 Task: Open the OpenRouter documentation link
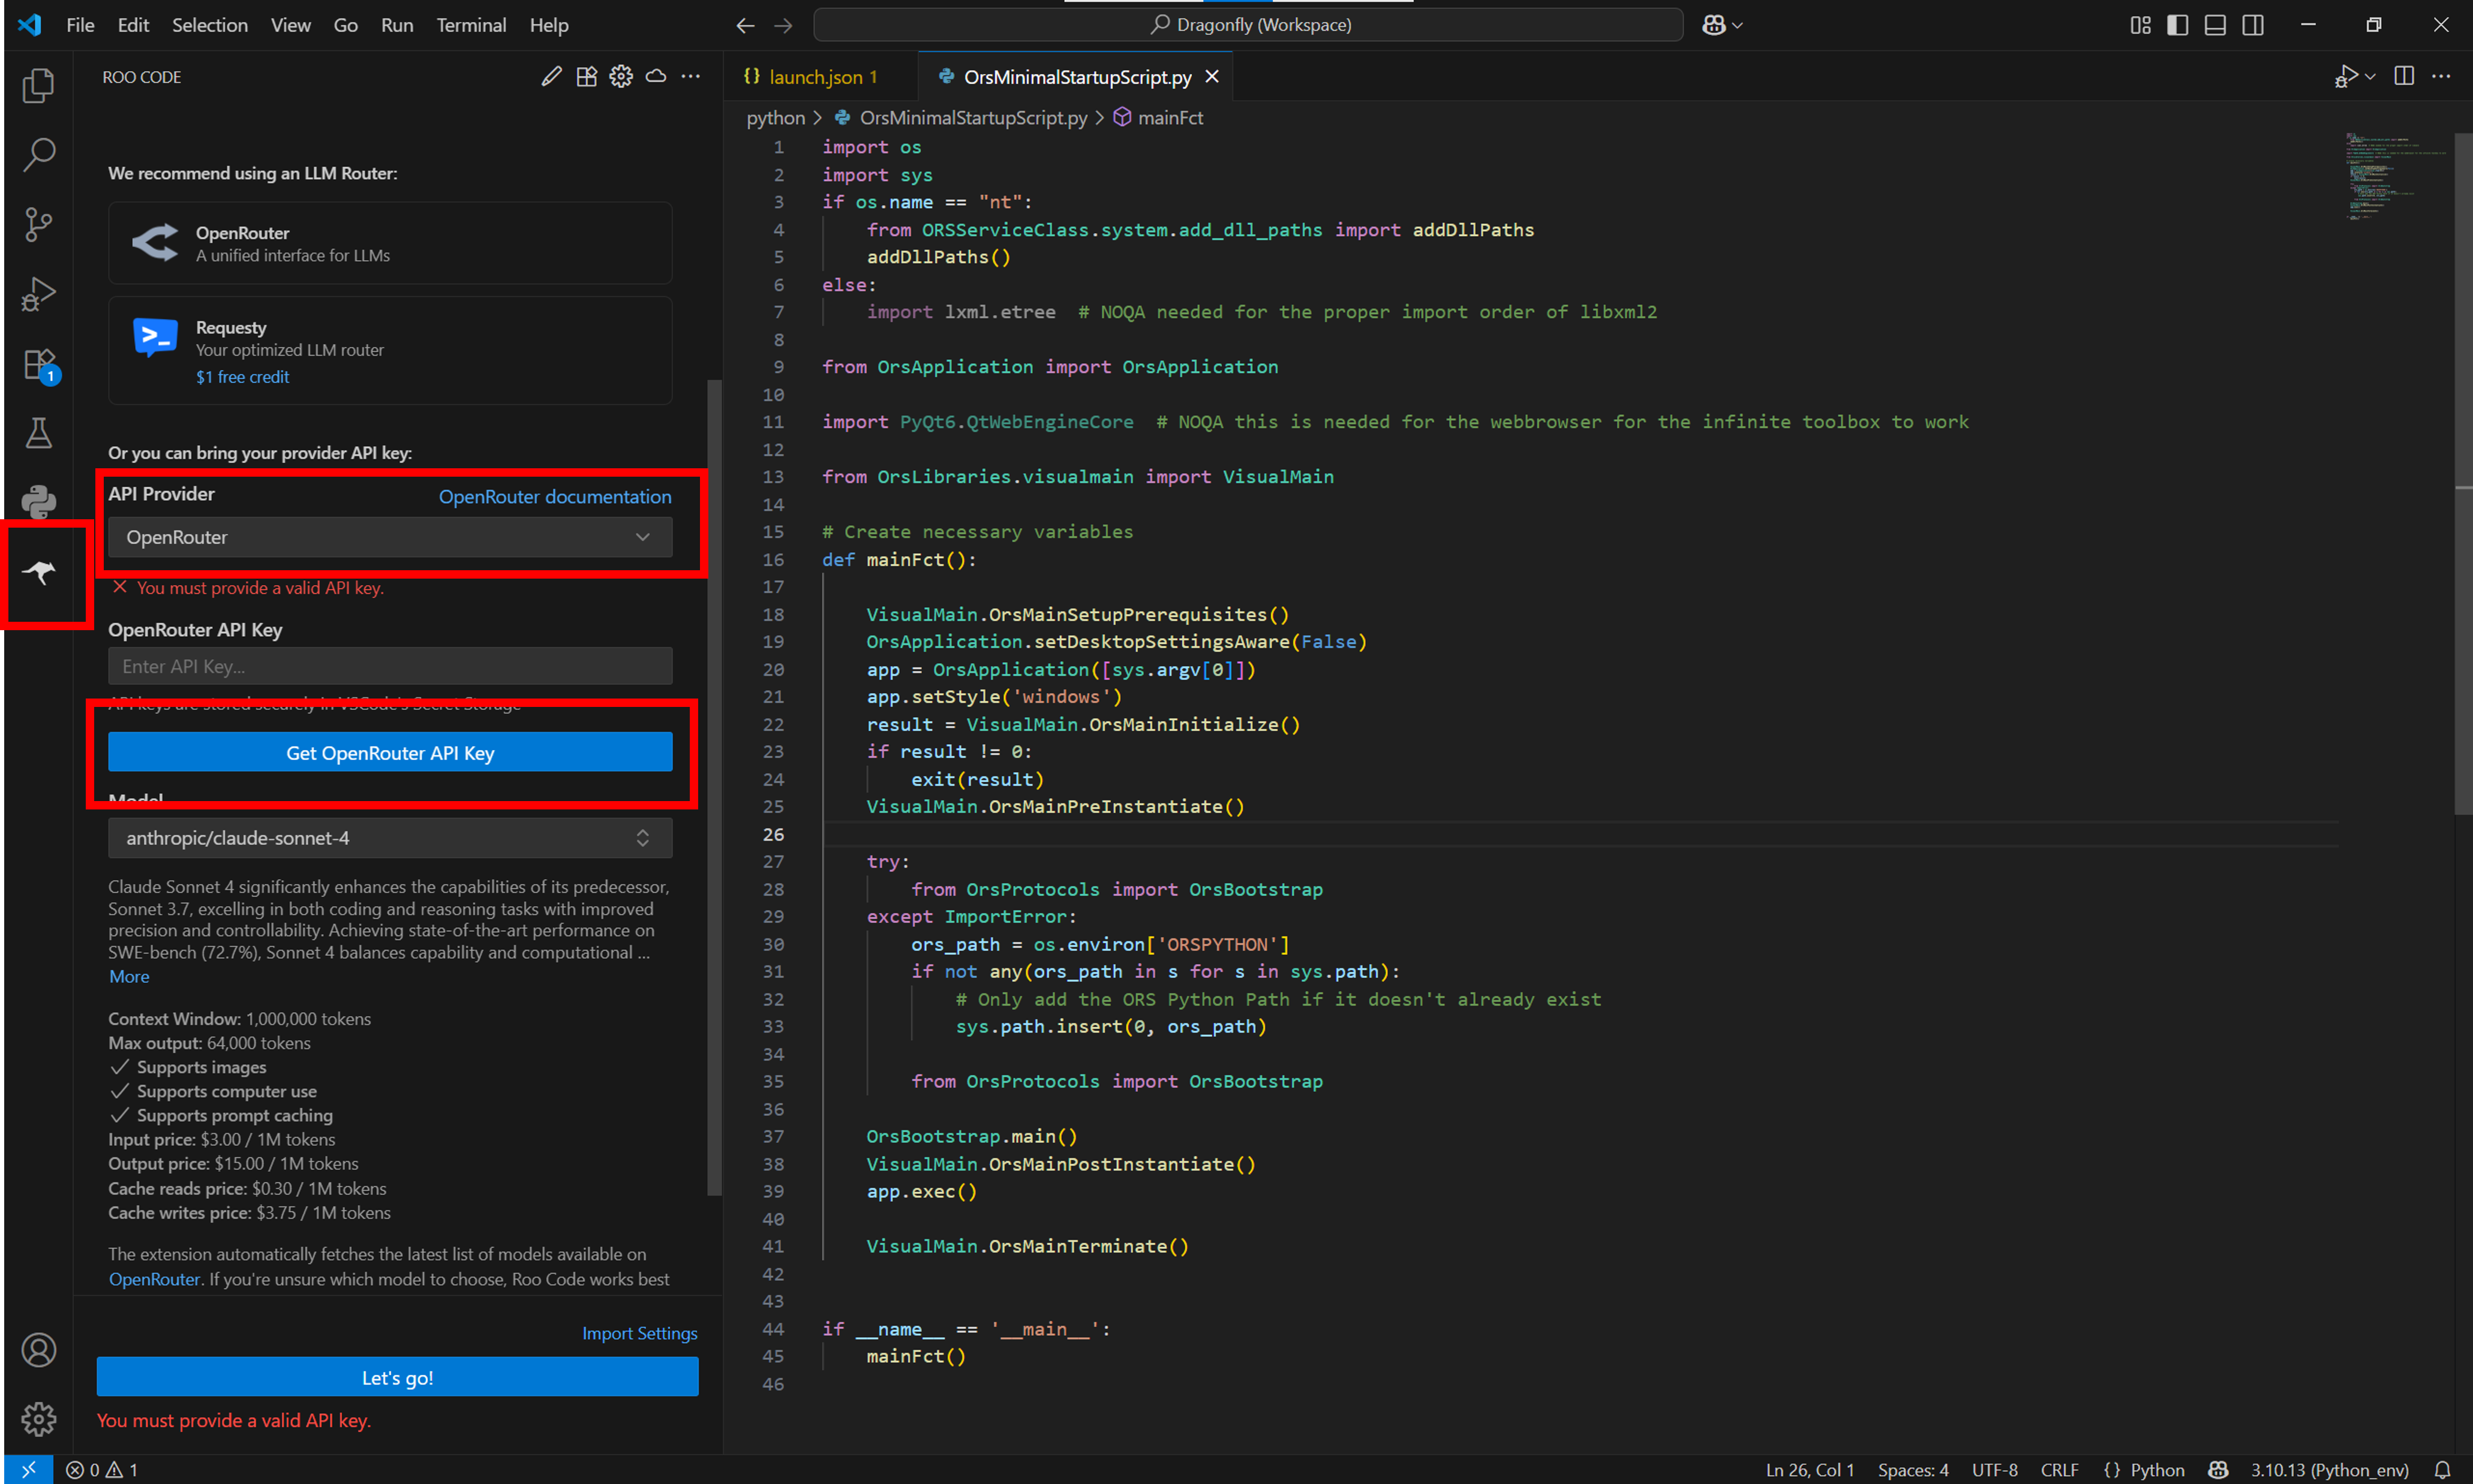pyautogui.click(x=554, y=497)
